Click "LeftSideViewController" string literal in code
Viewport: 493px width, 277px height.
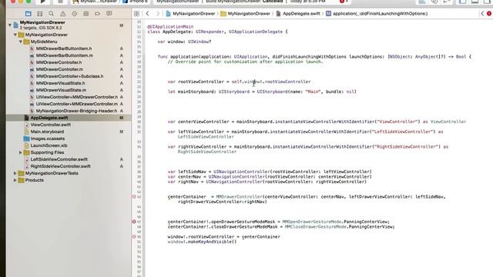pos(403,132)
